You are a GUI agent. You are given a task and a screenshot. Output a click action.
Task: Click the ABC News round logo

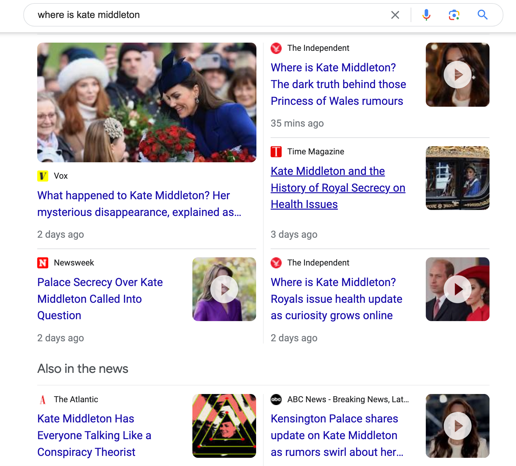click(276, 399)
